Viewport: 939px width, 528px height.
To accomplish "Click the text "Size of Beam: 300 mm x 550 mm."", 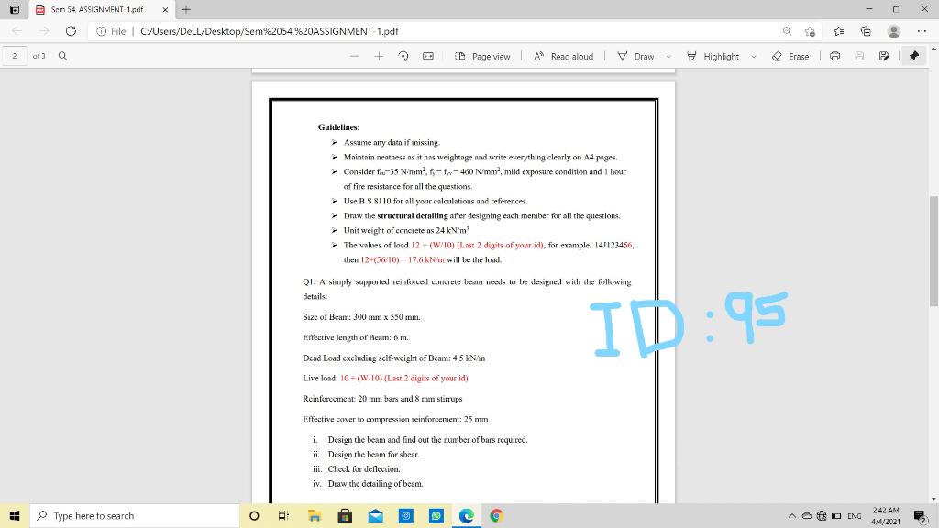I will [x=361, y=317].
